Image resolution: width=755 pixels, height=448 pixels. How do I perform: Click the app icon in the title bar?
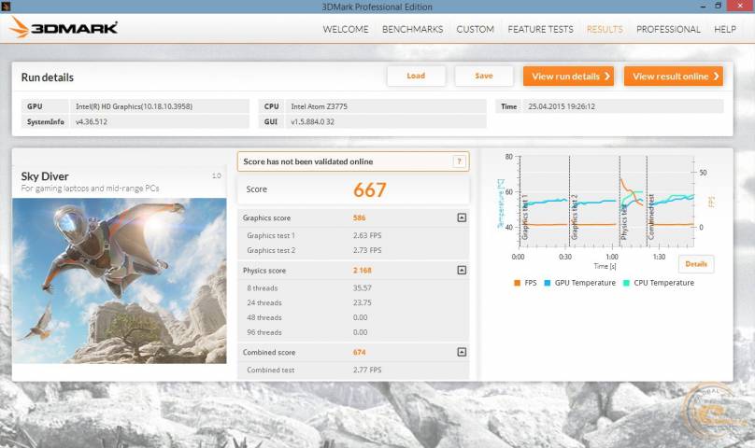point(6,7)
